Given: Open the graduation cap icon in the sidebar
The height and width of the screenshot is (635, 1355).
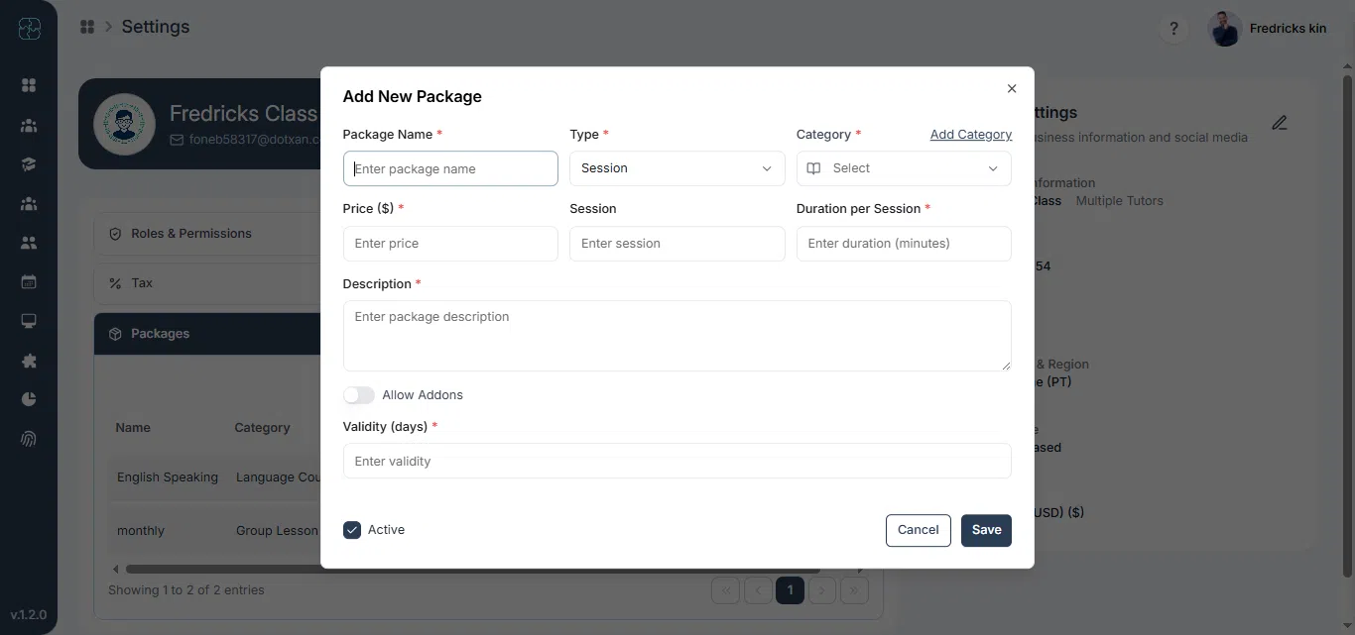Looking at the screenshot, I should coord(29,164).
